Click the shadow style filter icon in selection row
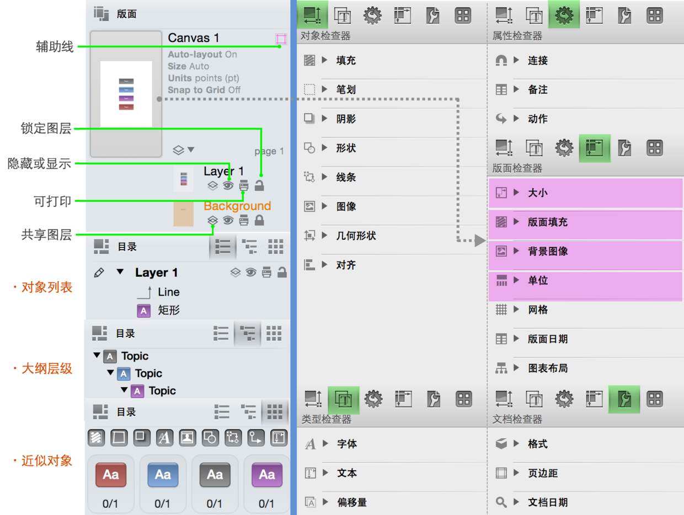Image resolution: width=684 pixels, height=515 pixels. (x=142, y=438)
